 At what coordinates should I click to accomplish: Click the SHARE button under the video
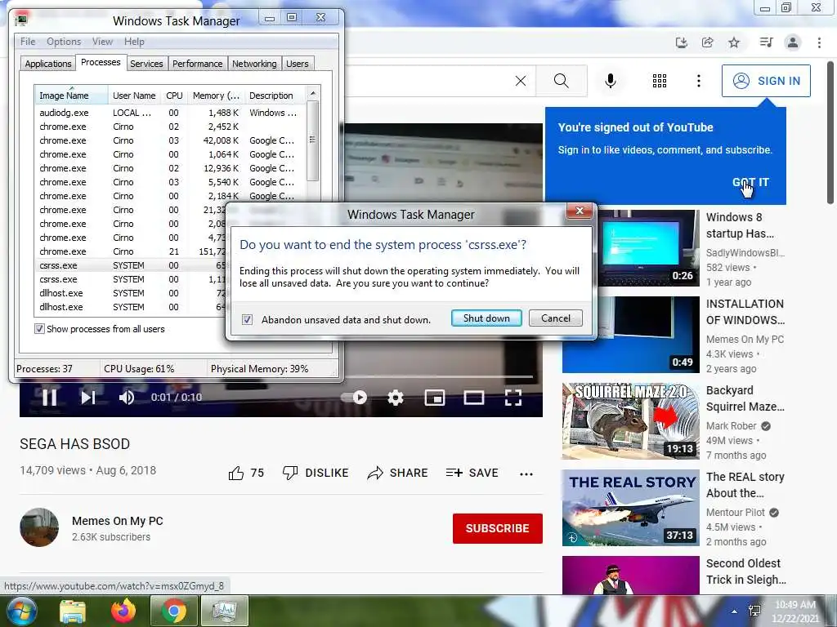click(398, 473)
